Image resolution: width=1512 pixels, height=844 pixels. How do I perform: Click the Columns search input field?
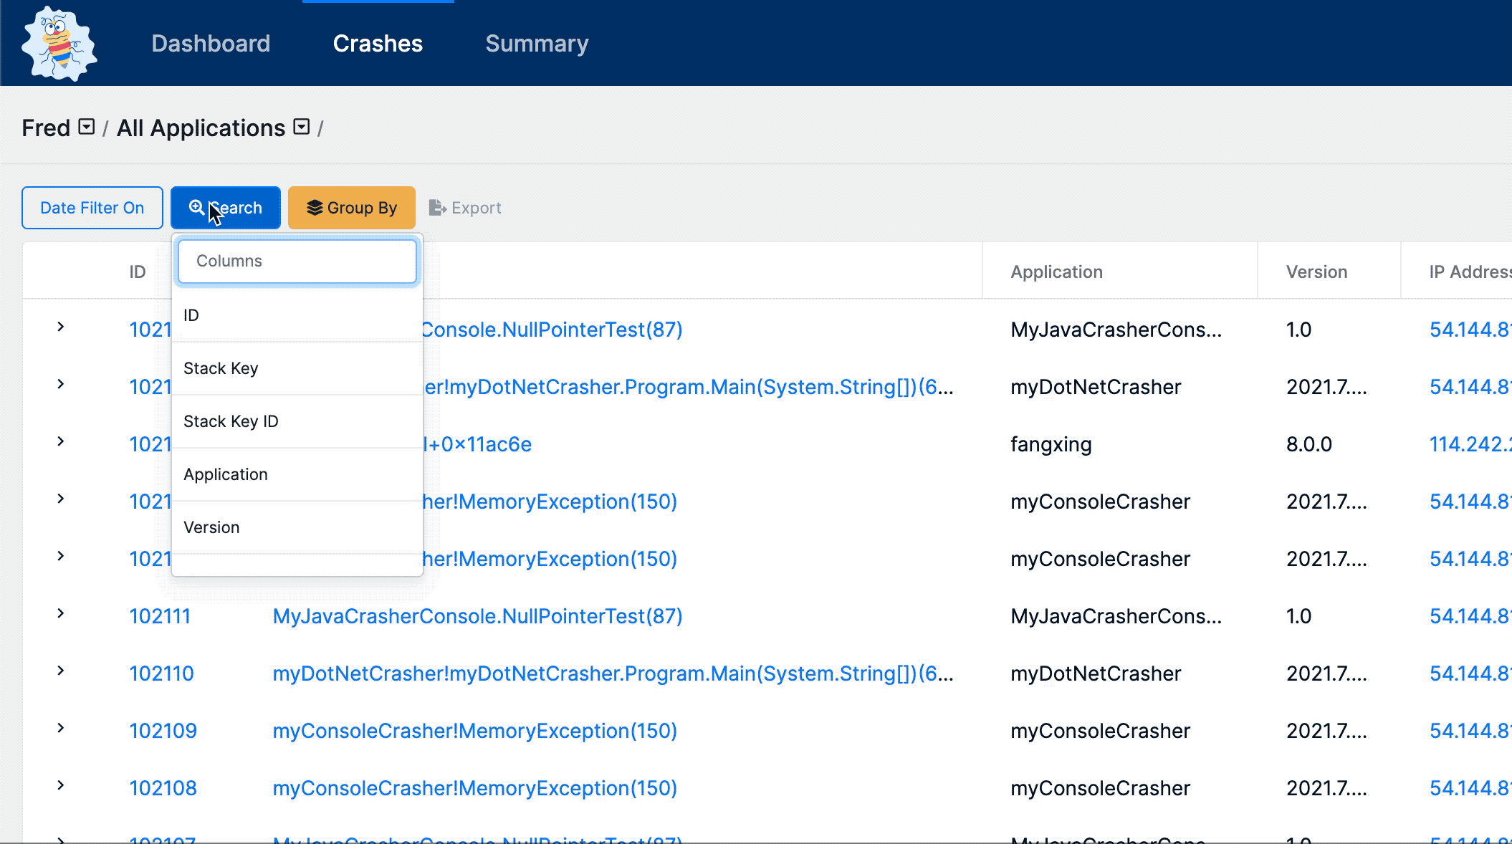tap(297, 261)
